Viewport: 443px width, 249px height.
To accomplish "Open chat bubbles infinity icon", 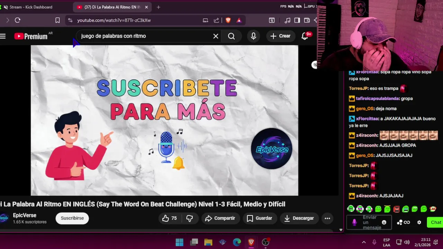I will click(x=404, y=222).
